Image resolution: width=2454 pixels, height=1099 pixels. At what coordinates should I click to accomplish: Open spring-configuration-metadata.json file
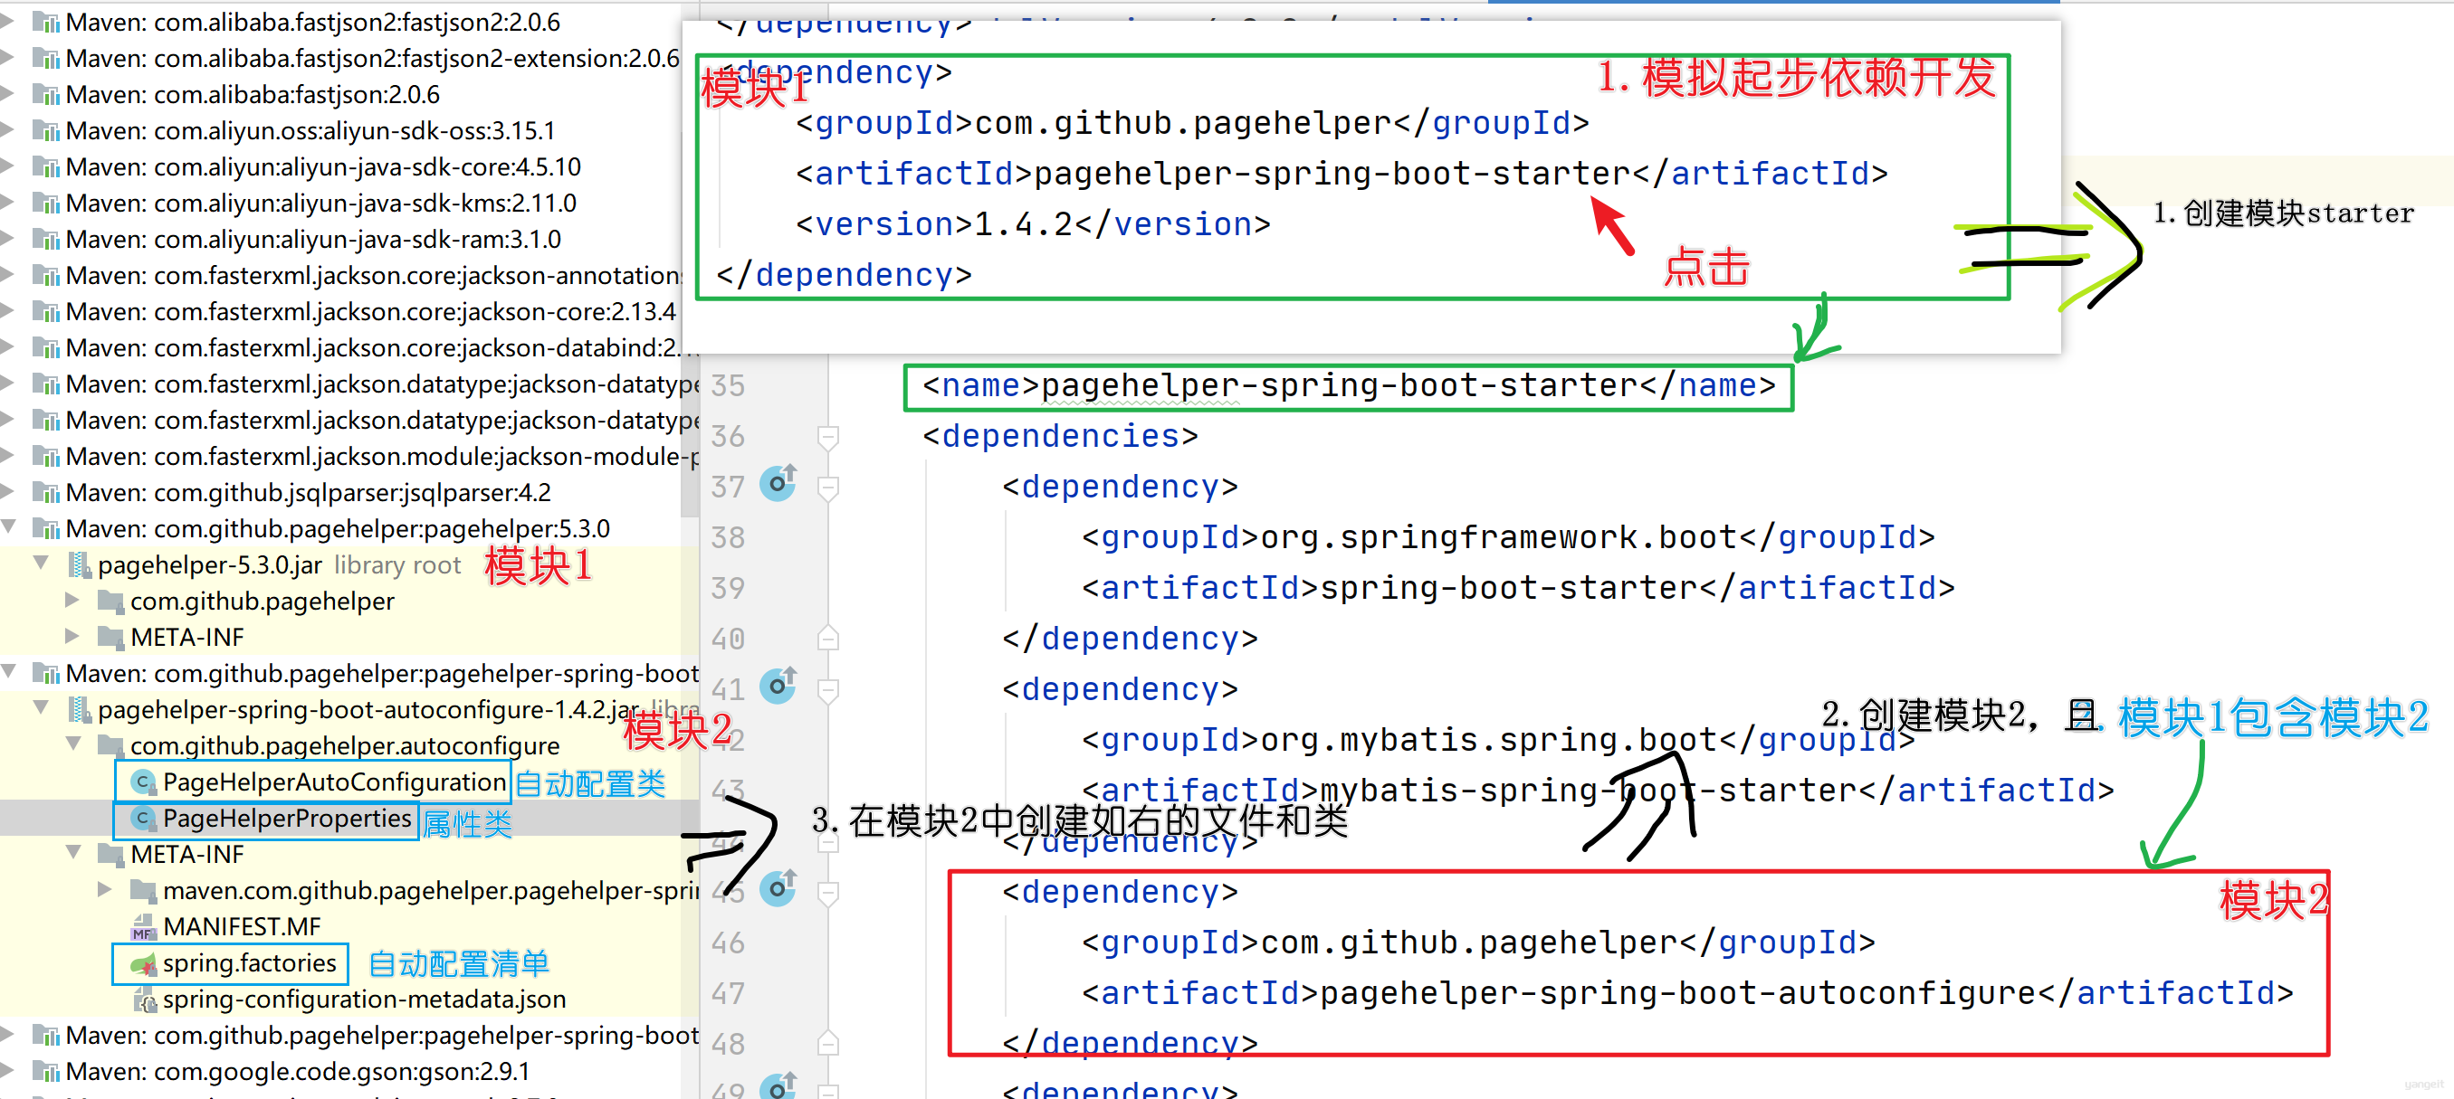(365, 999)
